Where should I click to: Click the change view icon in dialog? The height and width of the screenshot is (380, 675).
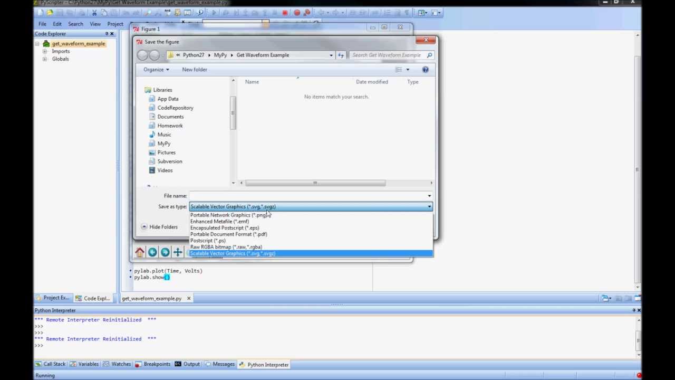point(399,70)
